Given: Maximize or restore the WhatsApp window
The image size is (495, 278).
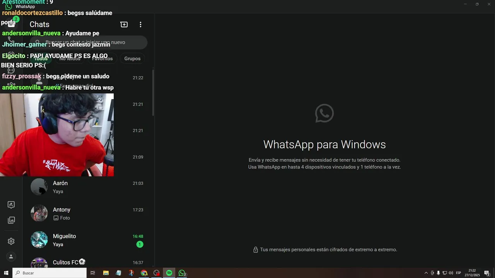Looking at the screenshot, I should [x=477, y=4].
